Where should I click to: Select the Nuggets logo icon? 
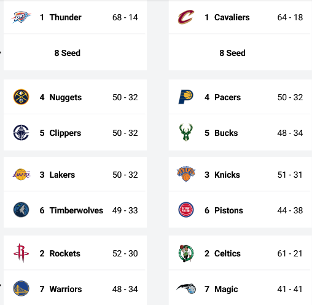(21, 97)
